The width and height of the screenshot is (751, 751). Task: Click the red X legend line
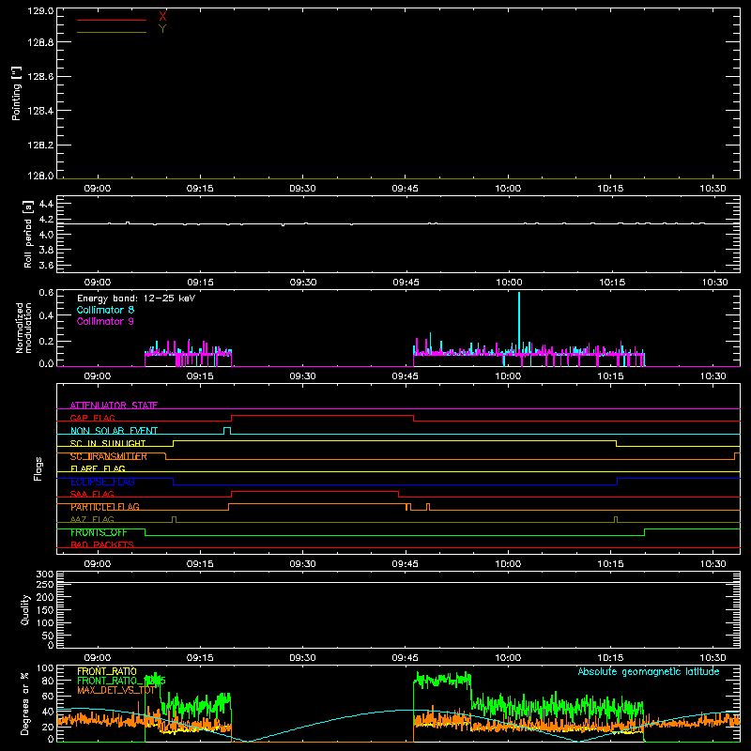tap(112, 20)
